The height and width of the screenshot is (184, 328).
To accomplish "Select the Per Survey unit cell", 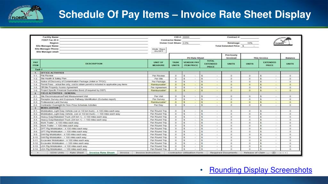I will pyautogui.click(x=158, y=99).
